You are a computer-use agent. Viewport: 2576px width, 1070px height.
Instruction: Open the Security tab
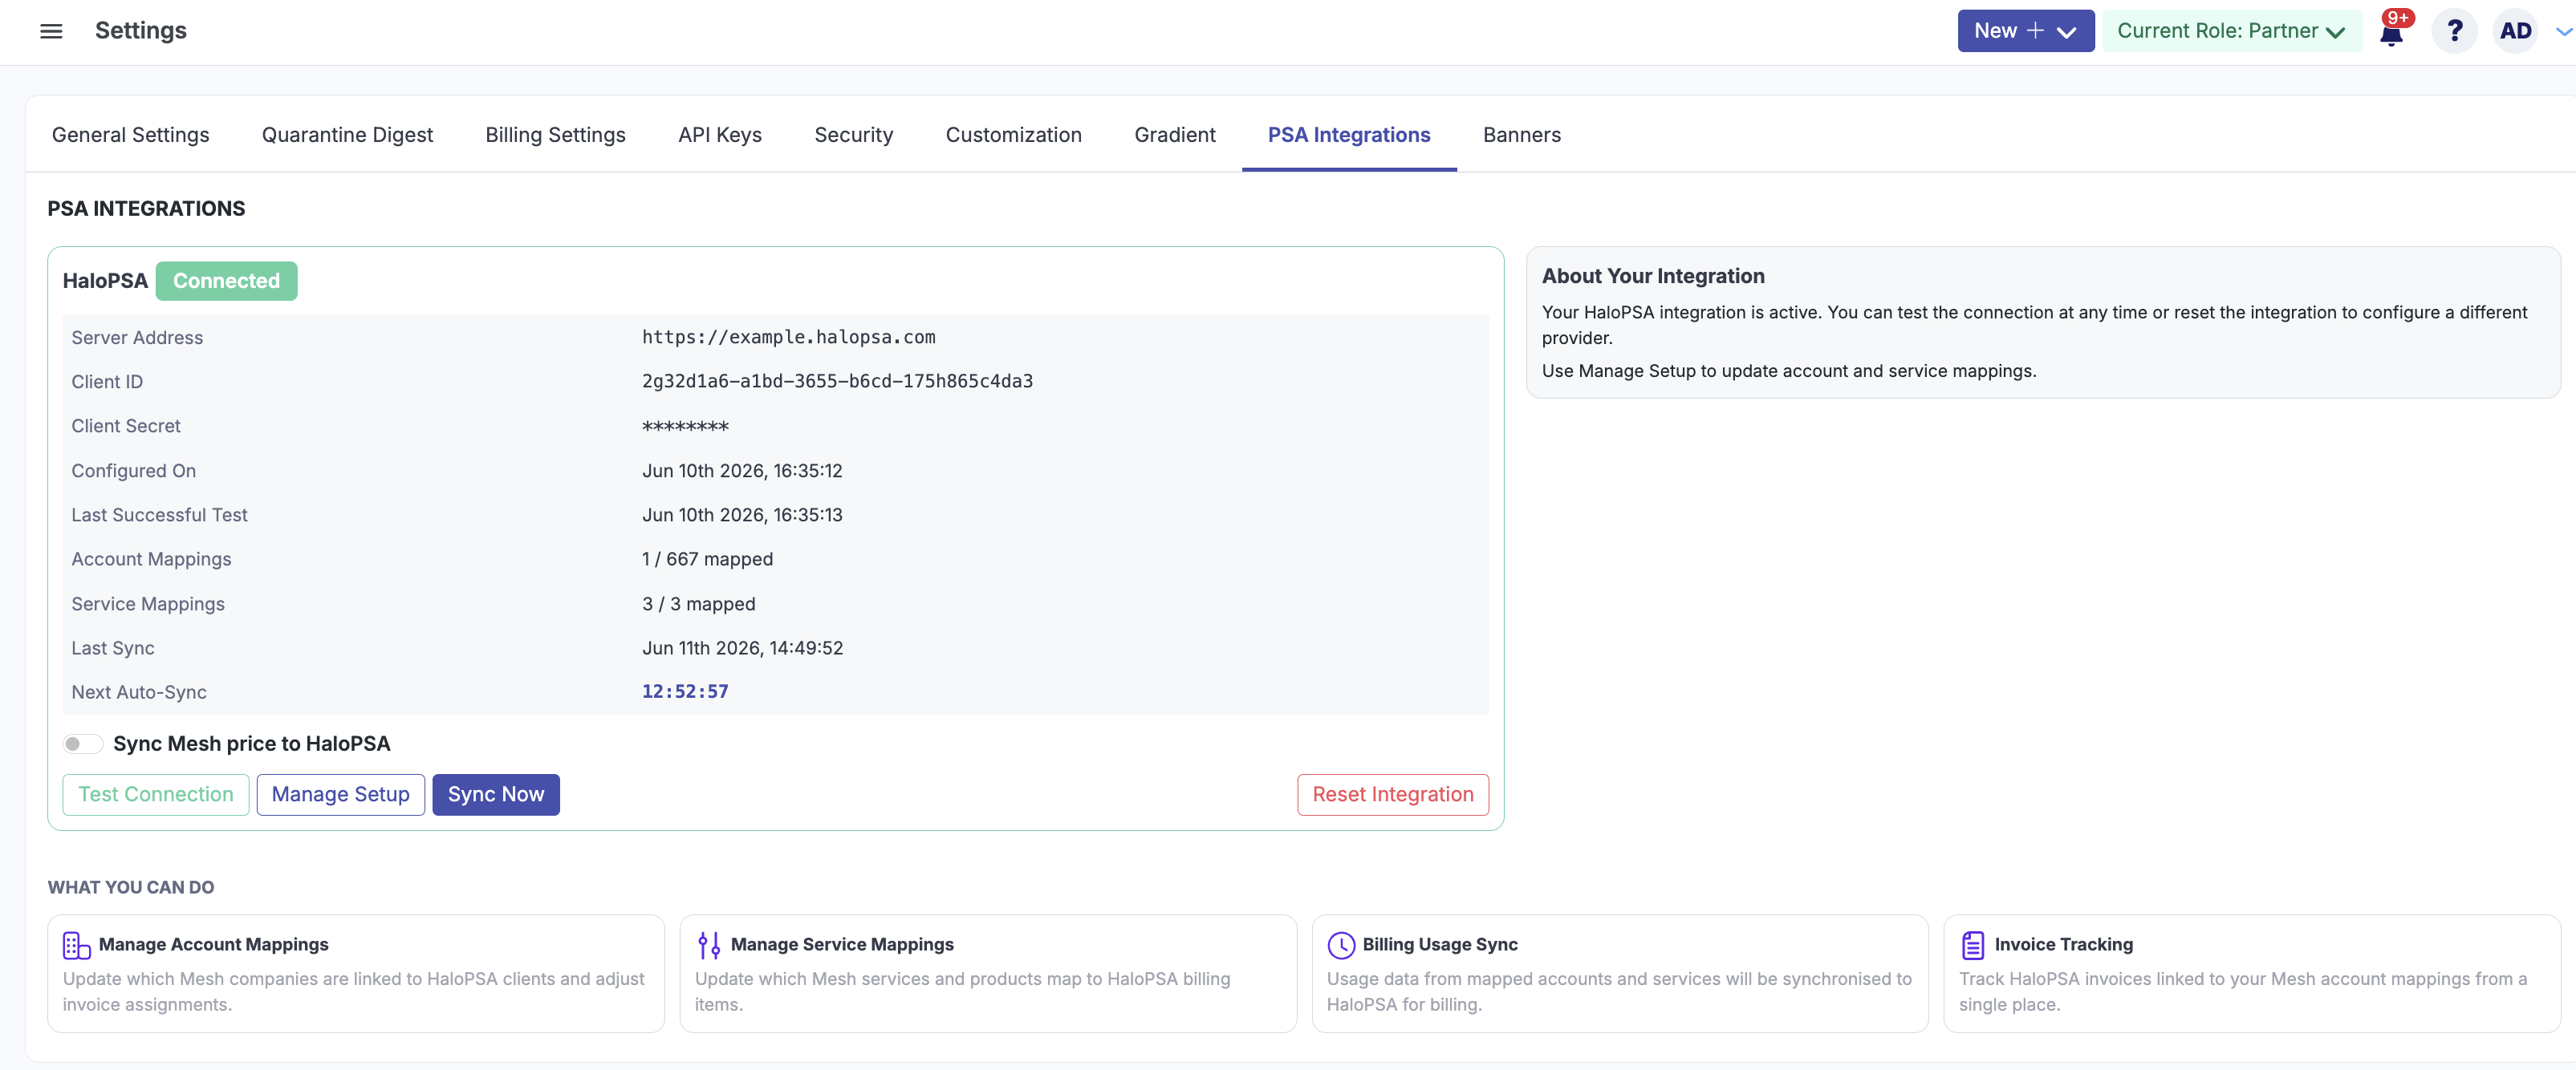coord(853,135)
